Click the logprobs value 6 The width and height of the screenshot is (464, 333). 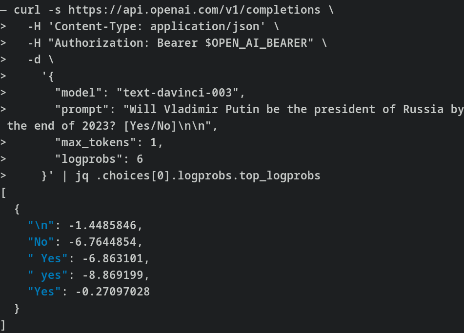[x=140, y=159]
